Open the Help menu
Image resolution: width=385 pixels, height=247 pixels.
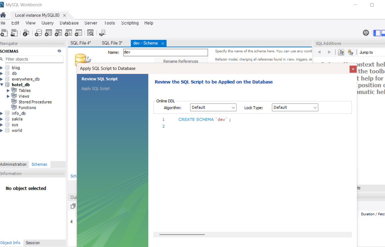[x=149, y=23]
